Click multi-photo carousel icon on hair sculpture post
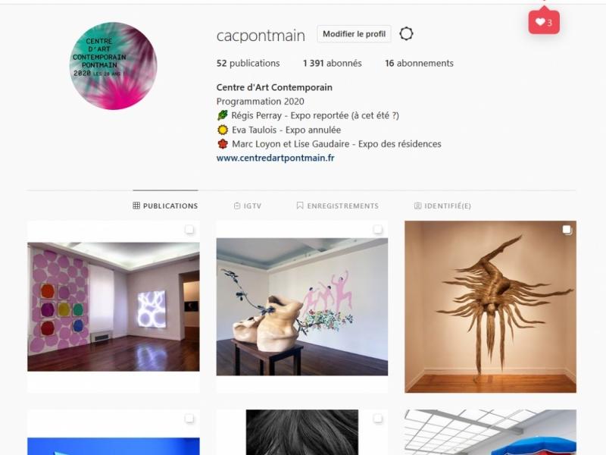 coord(567,230)
